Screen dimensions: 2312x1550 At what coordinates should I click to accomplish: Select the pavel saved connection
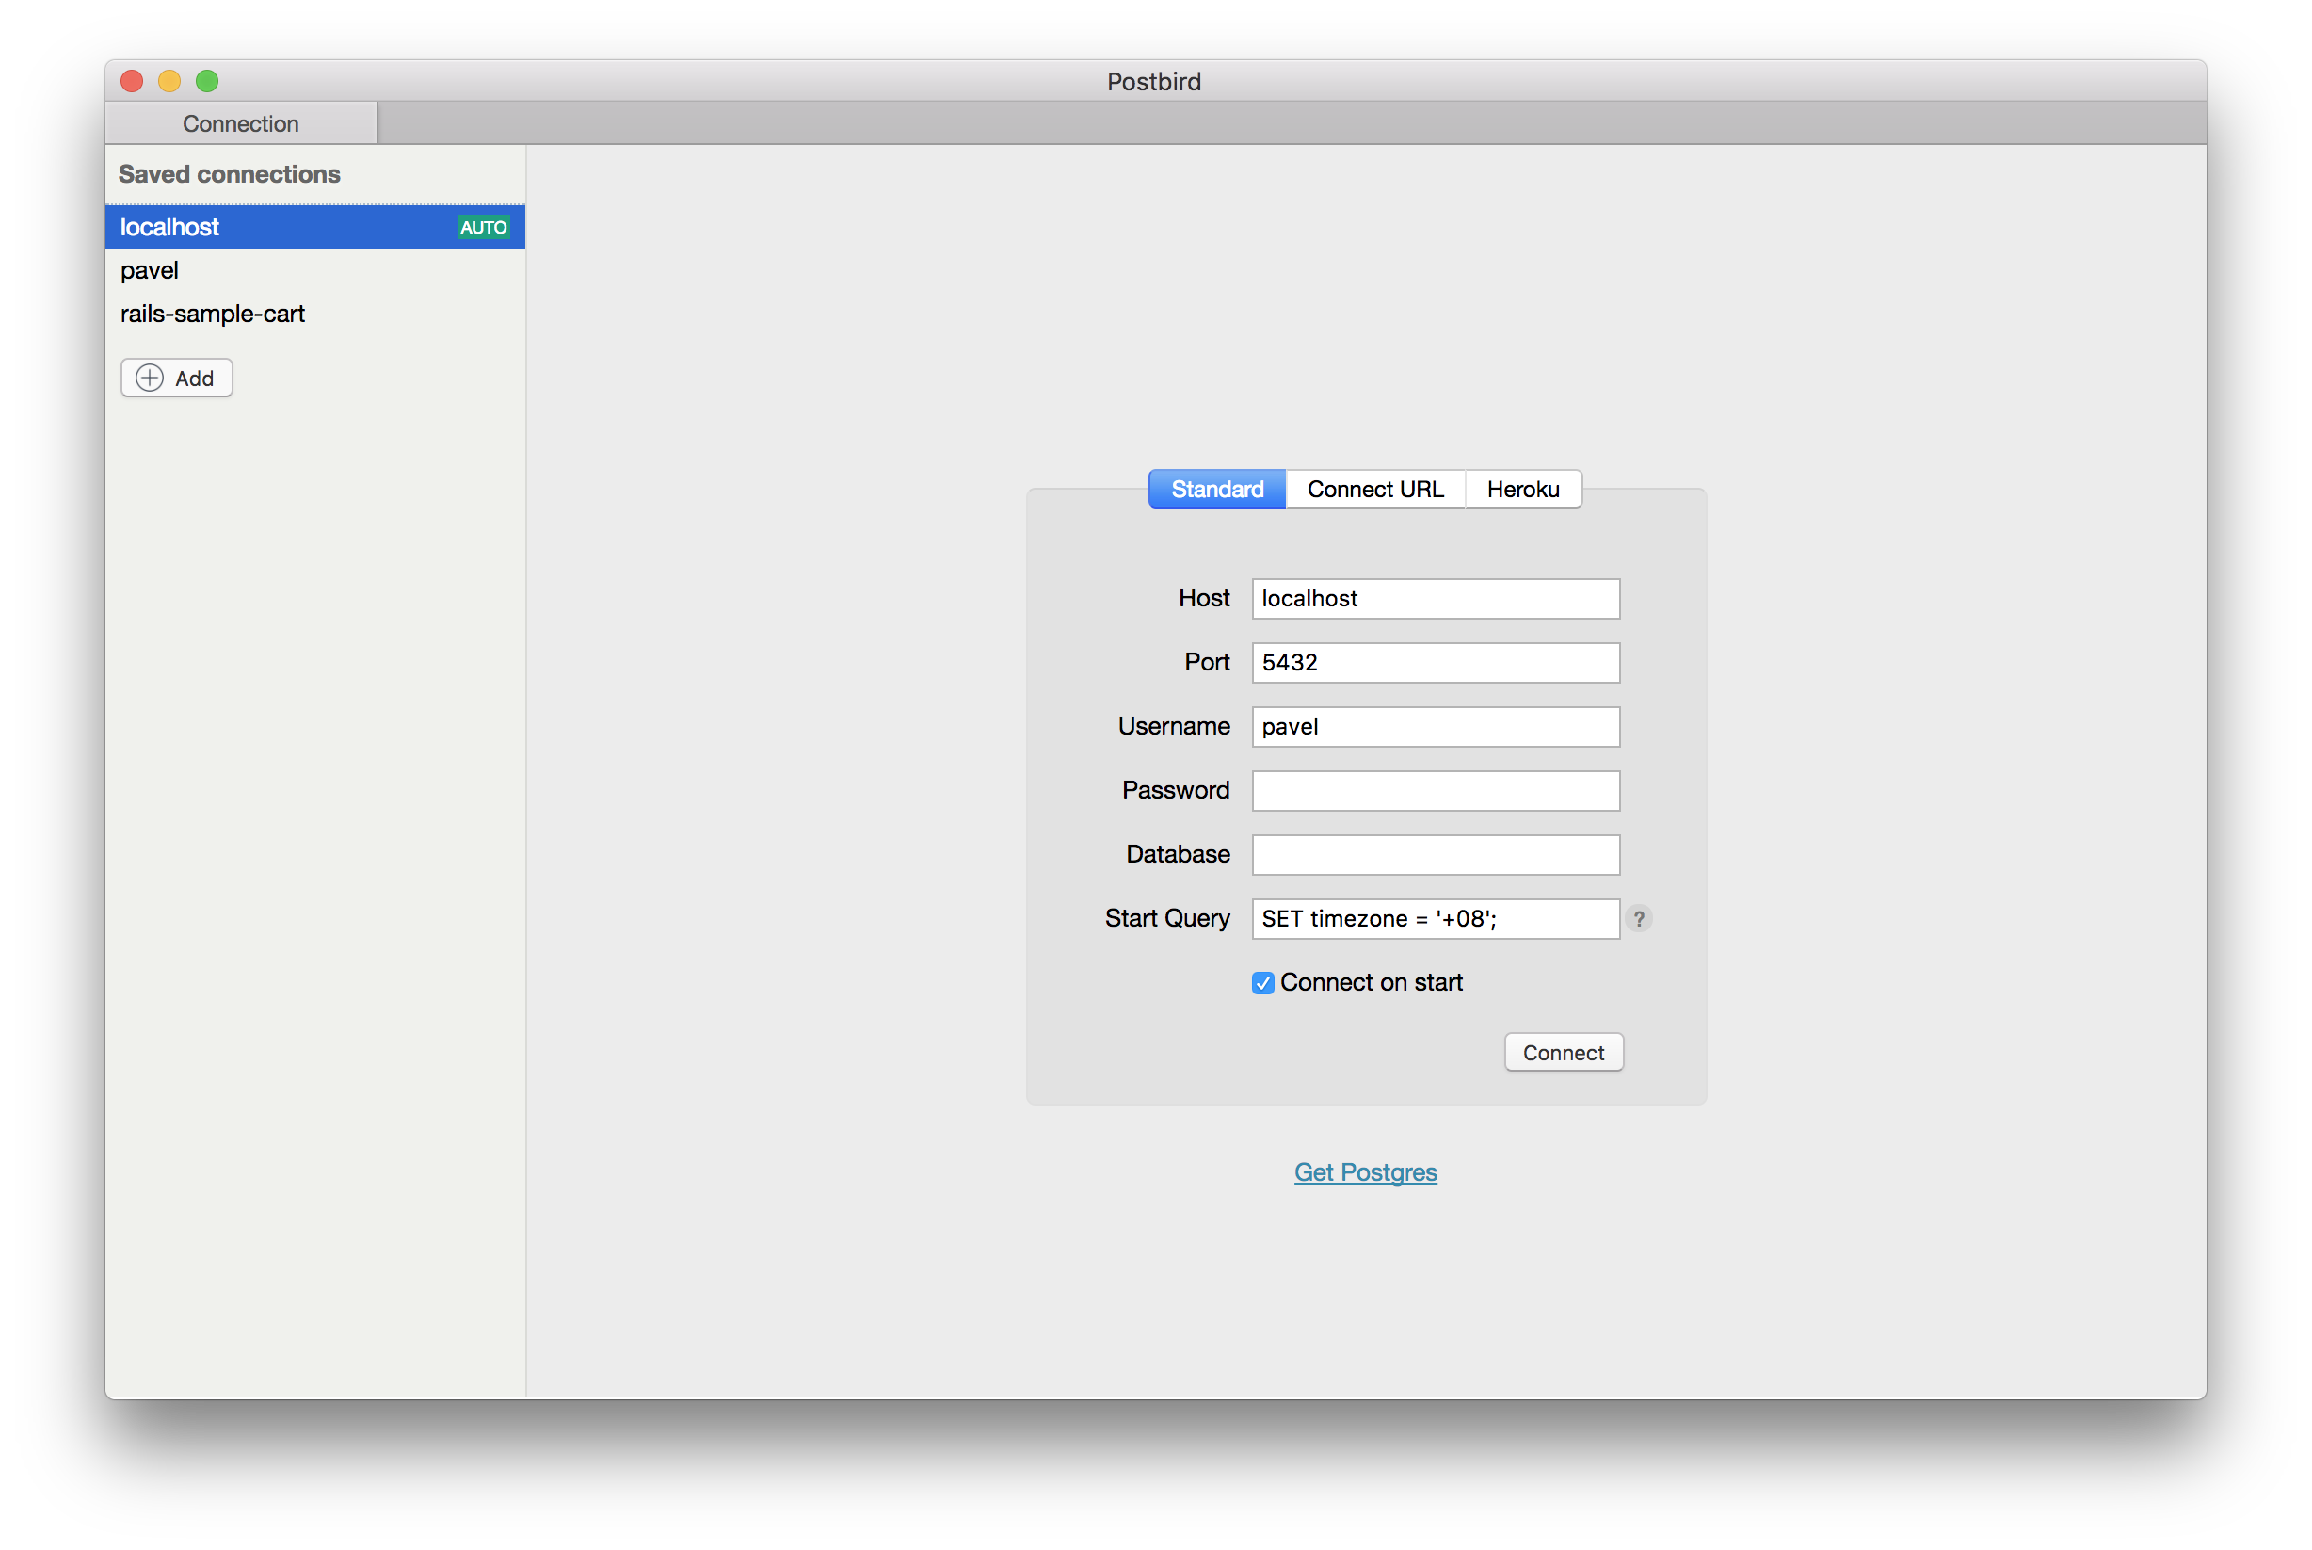tap(149, 270)
